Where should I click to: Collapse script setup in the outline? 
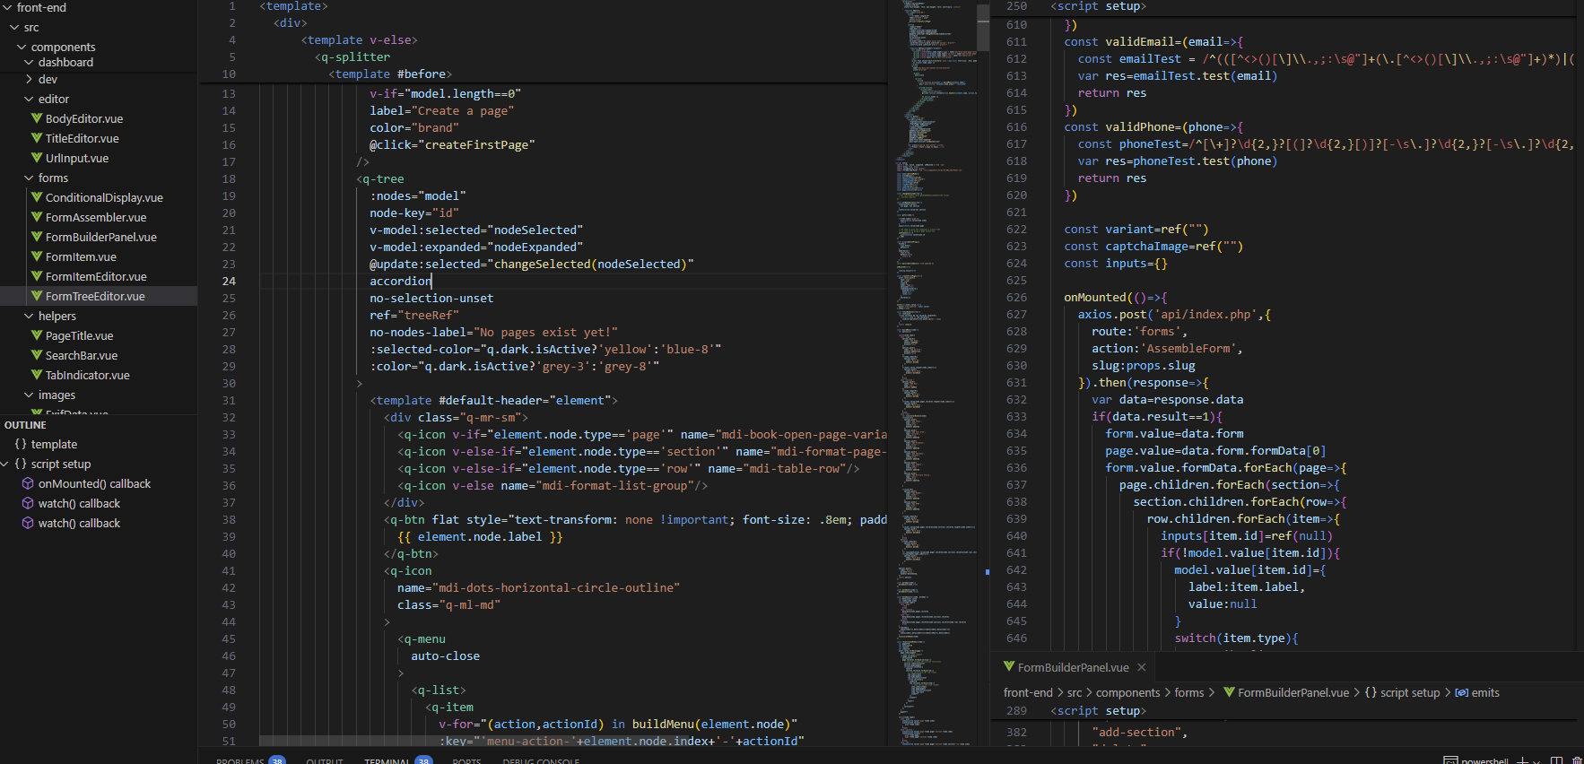(6, 464)
